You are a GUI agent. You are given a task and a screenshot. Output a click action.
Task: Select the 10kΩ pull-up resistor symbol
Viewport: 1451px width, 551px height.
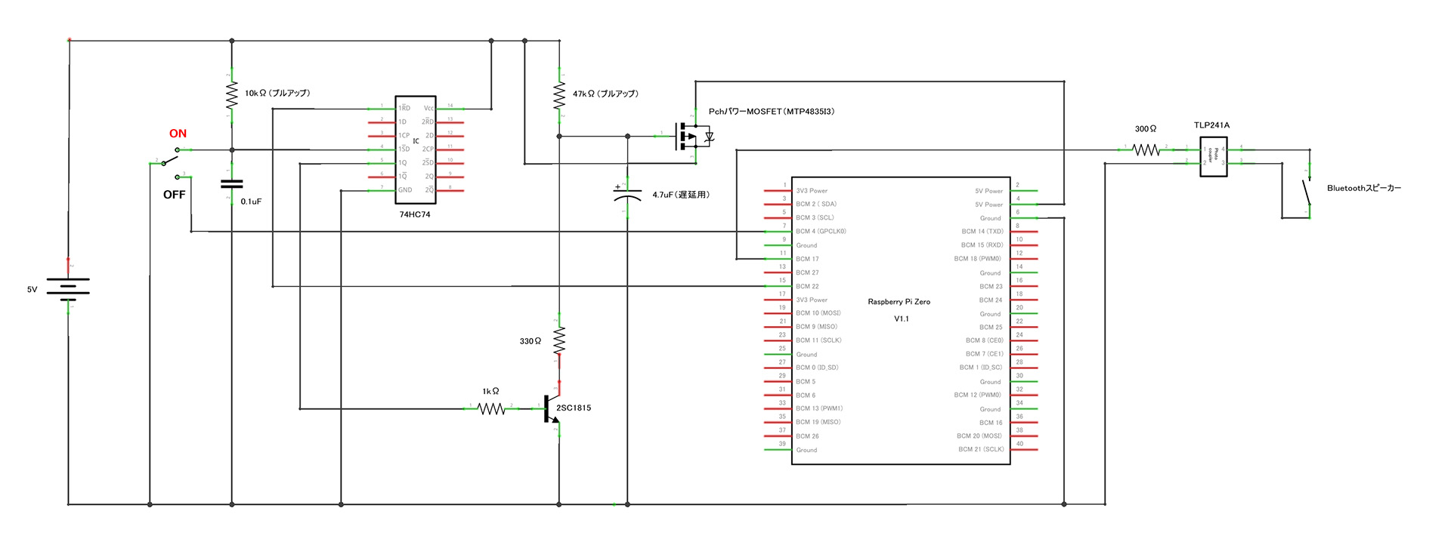click(231, 94)
